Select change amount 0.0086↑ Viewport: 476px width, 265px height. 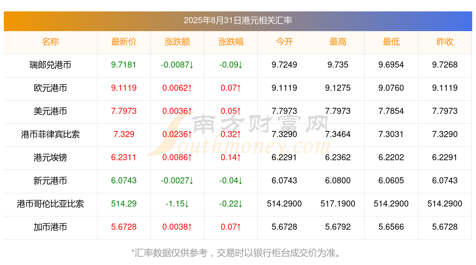(177, 158)
